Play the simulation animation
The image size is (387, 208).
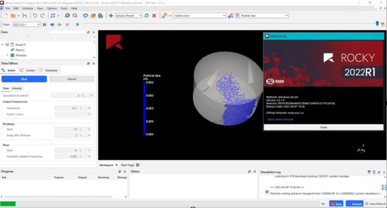78,24
